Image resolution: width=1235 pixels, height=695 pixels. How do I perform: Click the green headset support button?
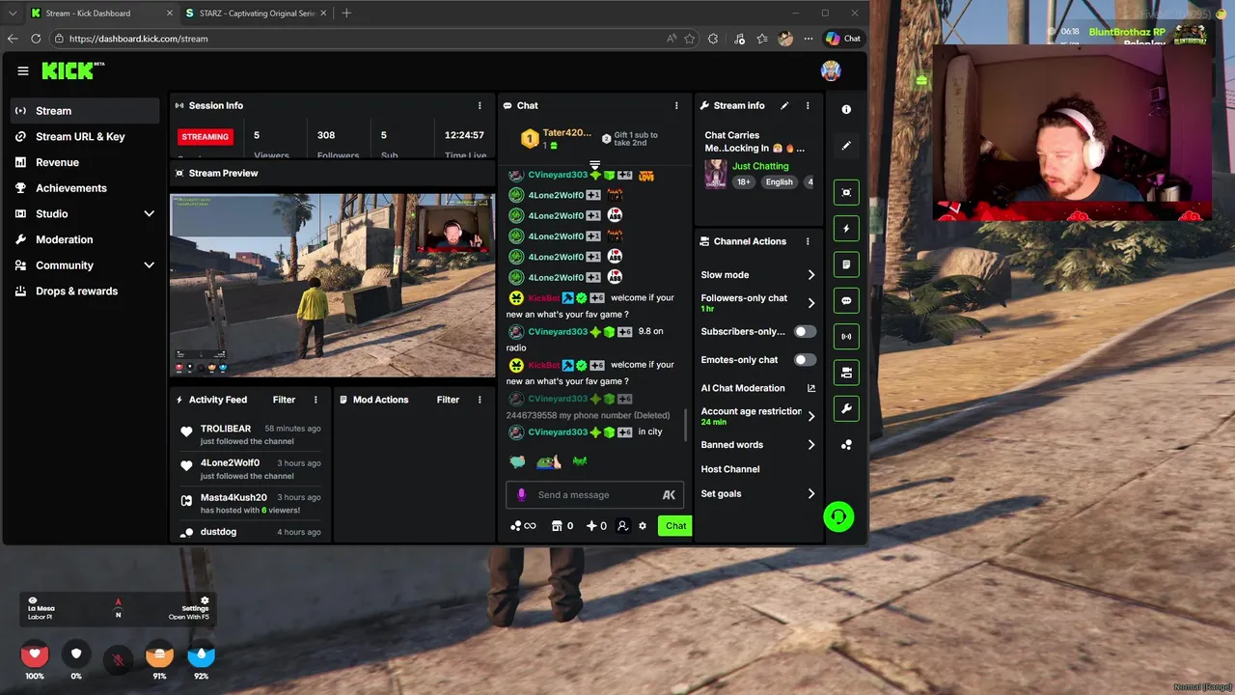838,516
